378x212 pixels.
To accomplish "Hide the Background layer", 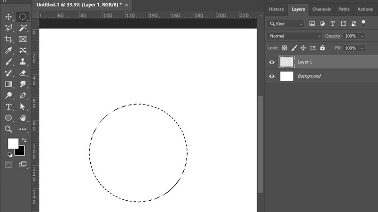I will (x=272, y=76).
